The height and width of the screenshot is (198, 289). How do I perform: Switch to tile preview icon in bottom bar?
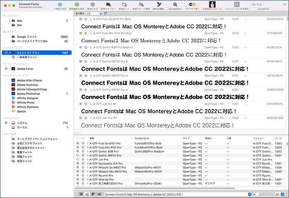81,194
